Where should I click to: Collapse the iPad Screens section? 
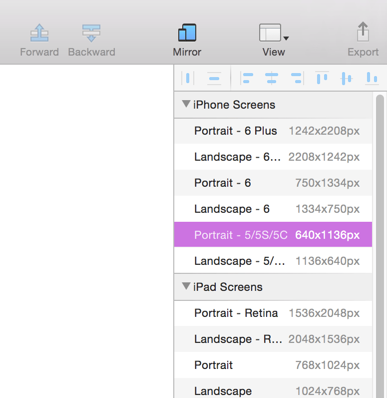[186, 287]
